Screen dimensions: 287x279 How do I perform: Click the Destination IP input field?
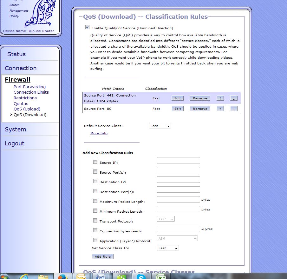tap(178, 180)
